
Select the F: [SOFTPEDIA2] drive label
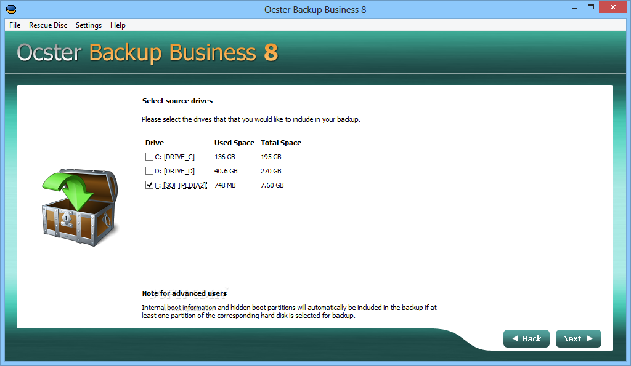click(x=181, y=185)
